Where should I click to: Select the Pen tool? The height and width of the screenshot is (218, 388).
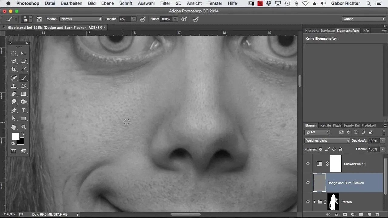coord(14,111)
